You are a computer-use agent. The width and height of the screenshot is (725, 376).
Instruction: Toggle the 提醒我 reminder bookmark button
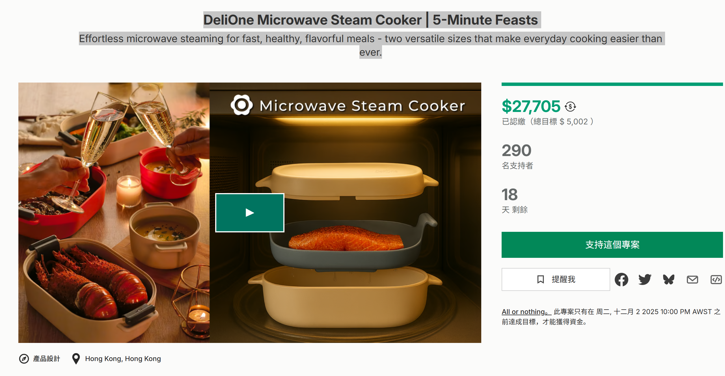(556, 280)
